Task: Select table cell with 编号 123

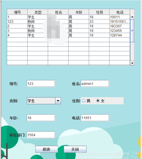Action: 17,22
